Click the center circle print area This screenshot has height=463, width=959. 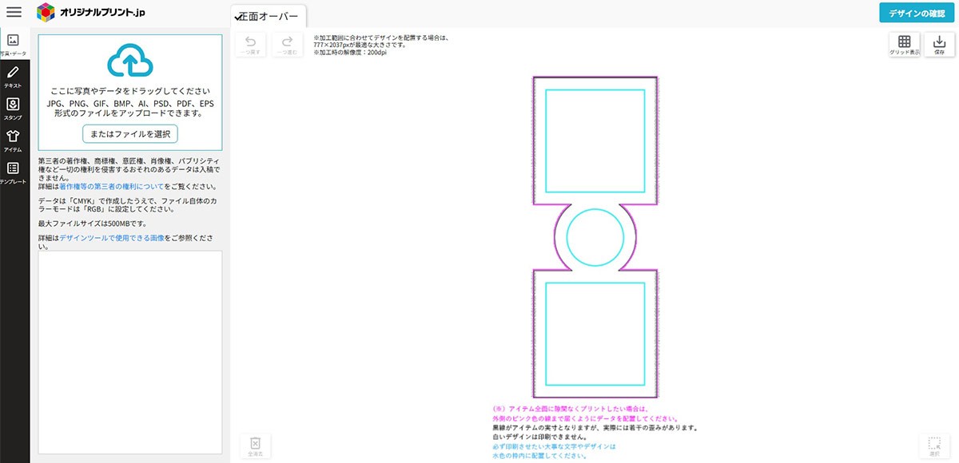(x=595, y=237)
